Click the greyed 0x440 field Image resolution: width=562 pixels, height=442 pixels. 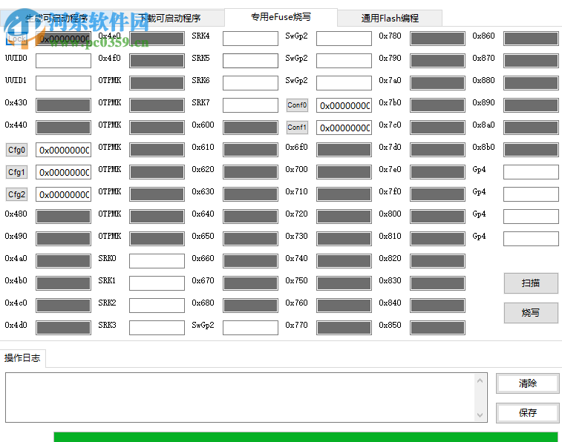click(63, 128)
